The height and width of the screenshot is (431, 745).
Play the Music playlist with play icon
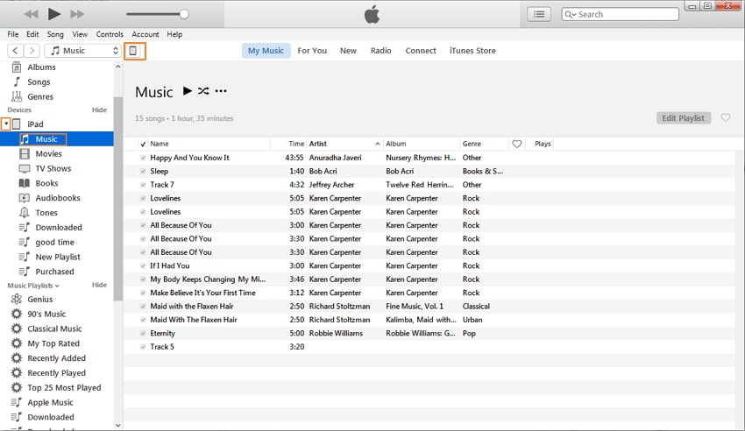coord(188,90)
